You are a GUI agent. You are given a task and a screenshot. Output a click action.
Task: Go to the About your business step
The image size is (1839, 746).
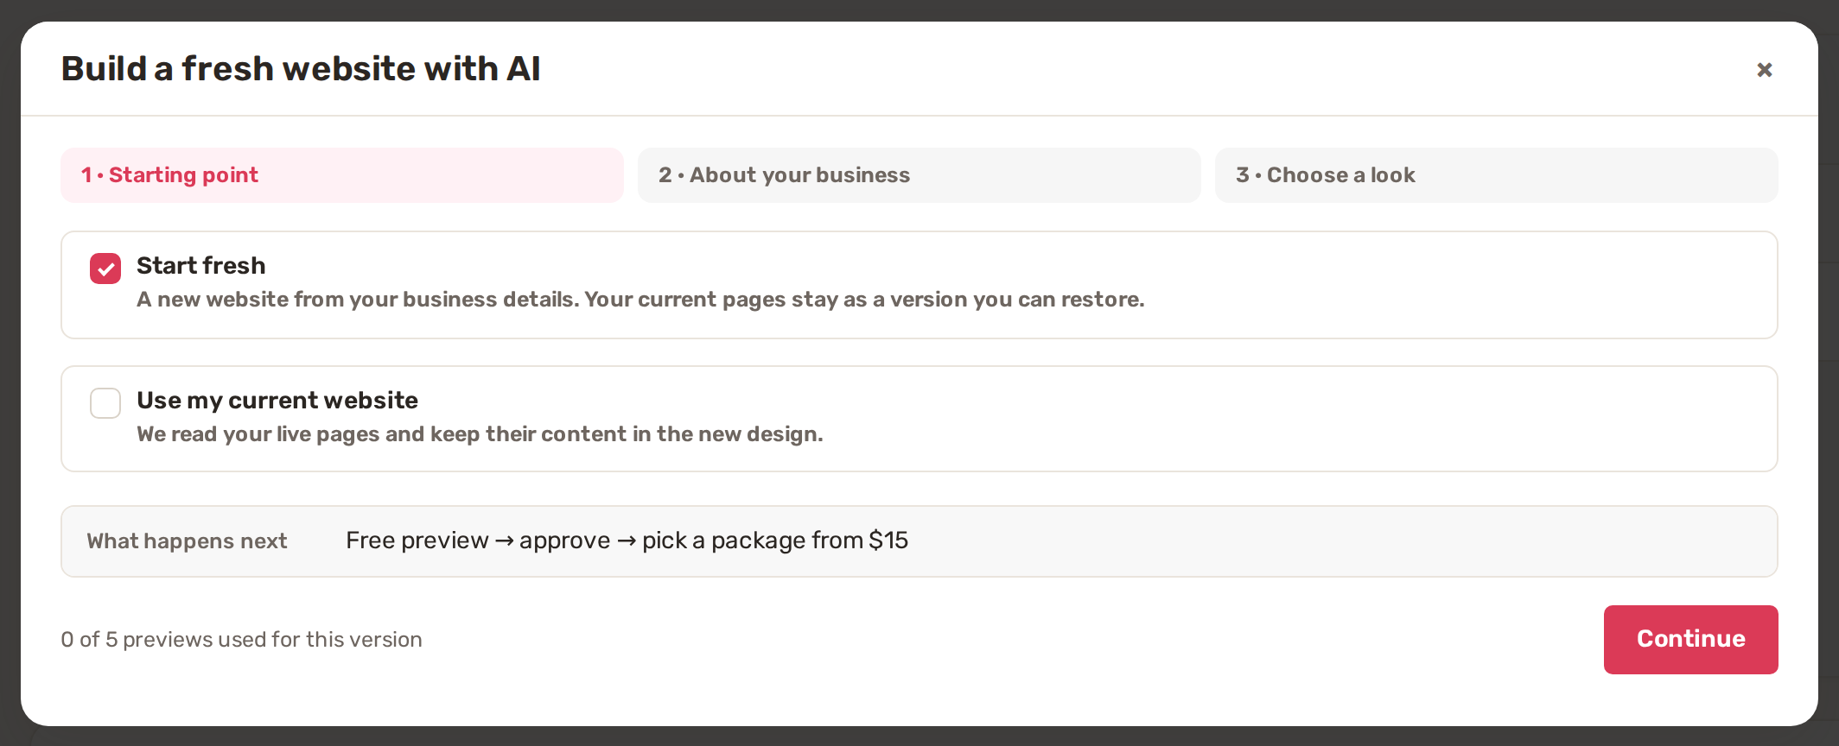[919, 175]
